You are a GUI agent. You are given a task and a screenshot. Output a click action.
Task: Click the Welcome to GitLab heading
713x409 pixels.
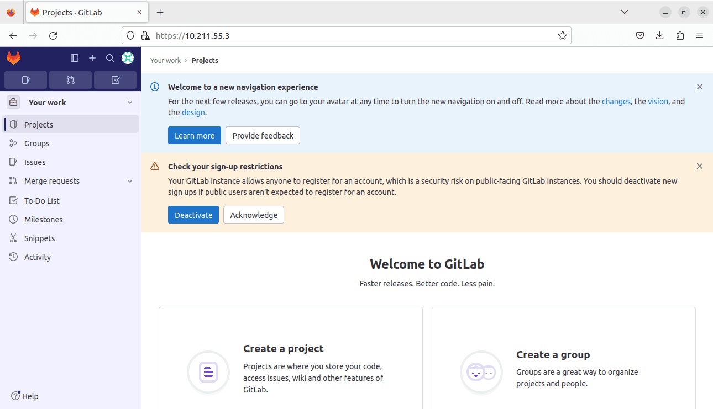(427, 264)
